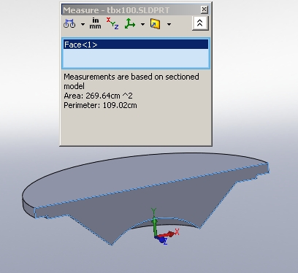The height and width of the screenshot is (273, 298).
Task: Select the yellow Projected On icon
Action: pos(156,24)
